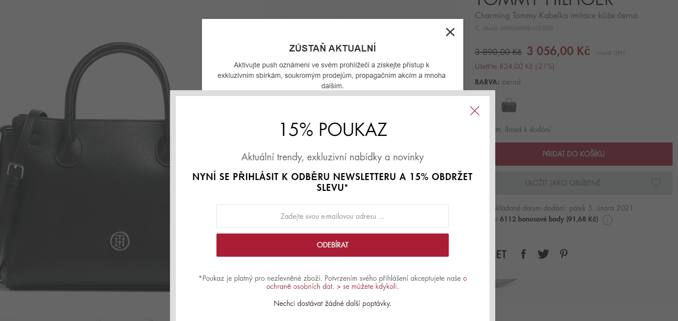Click the bonus points info icon
This screenshot has height=321, width=678.
pos(608,220)
